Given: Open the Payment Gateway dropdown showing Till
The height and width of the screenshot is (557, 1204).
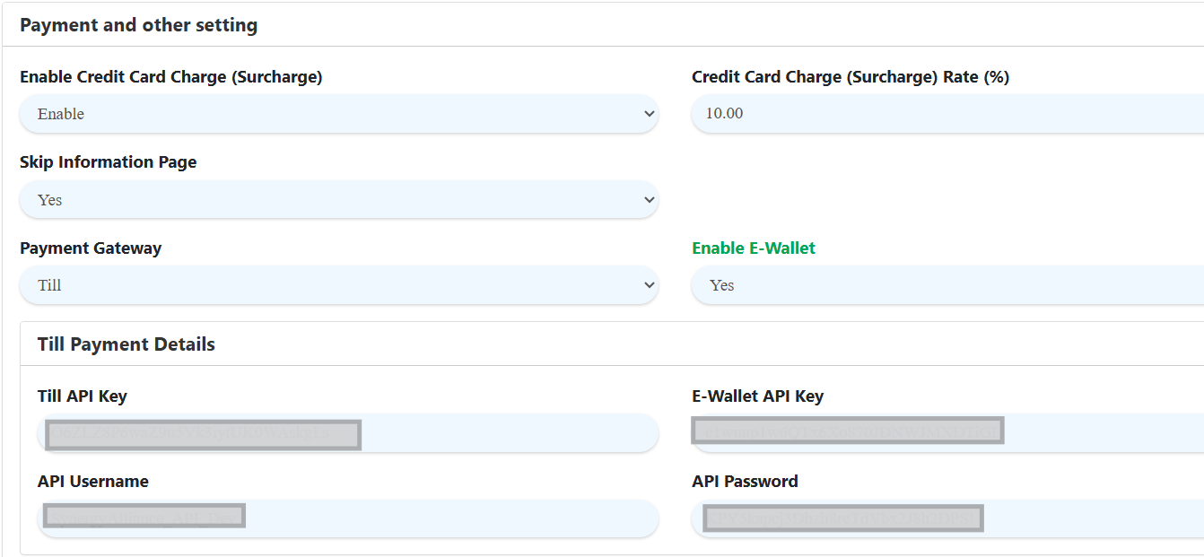Looking at the screenshot, I should coord(338,285).
